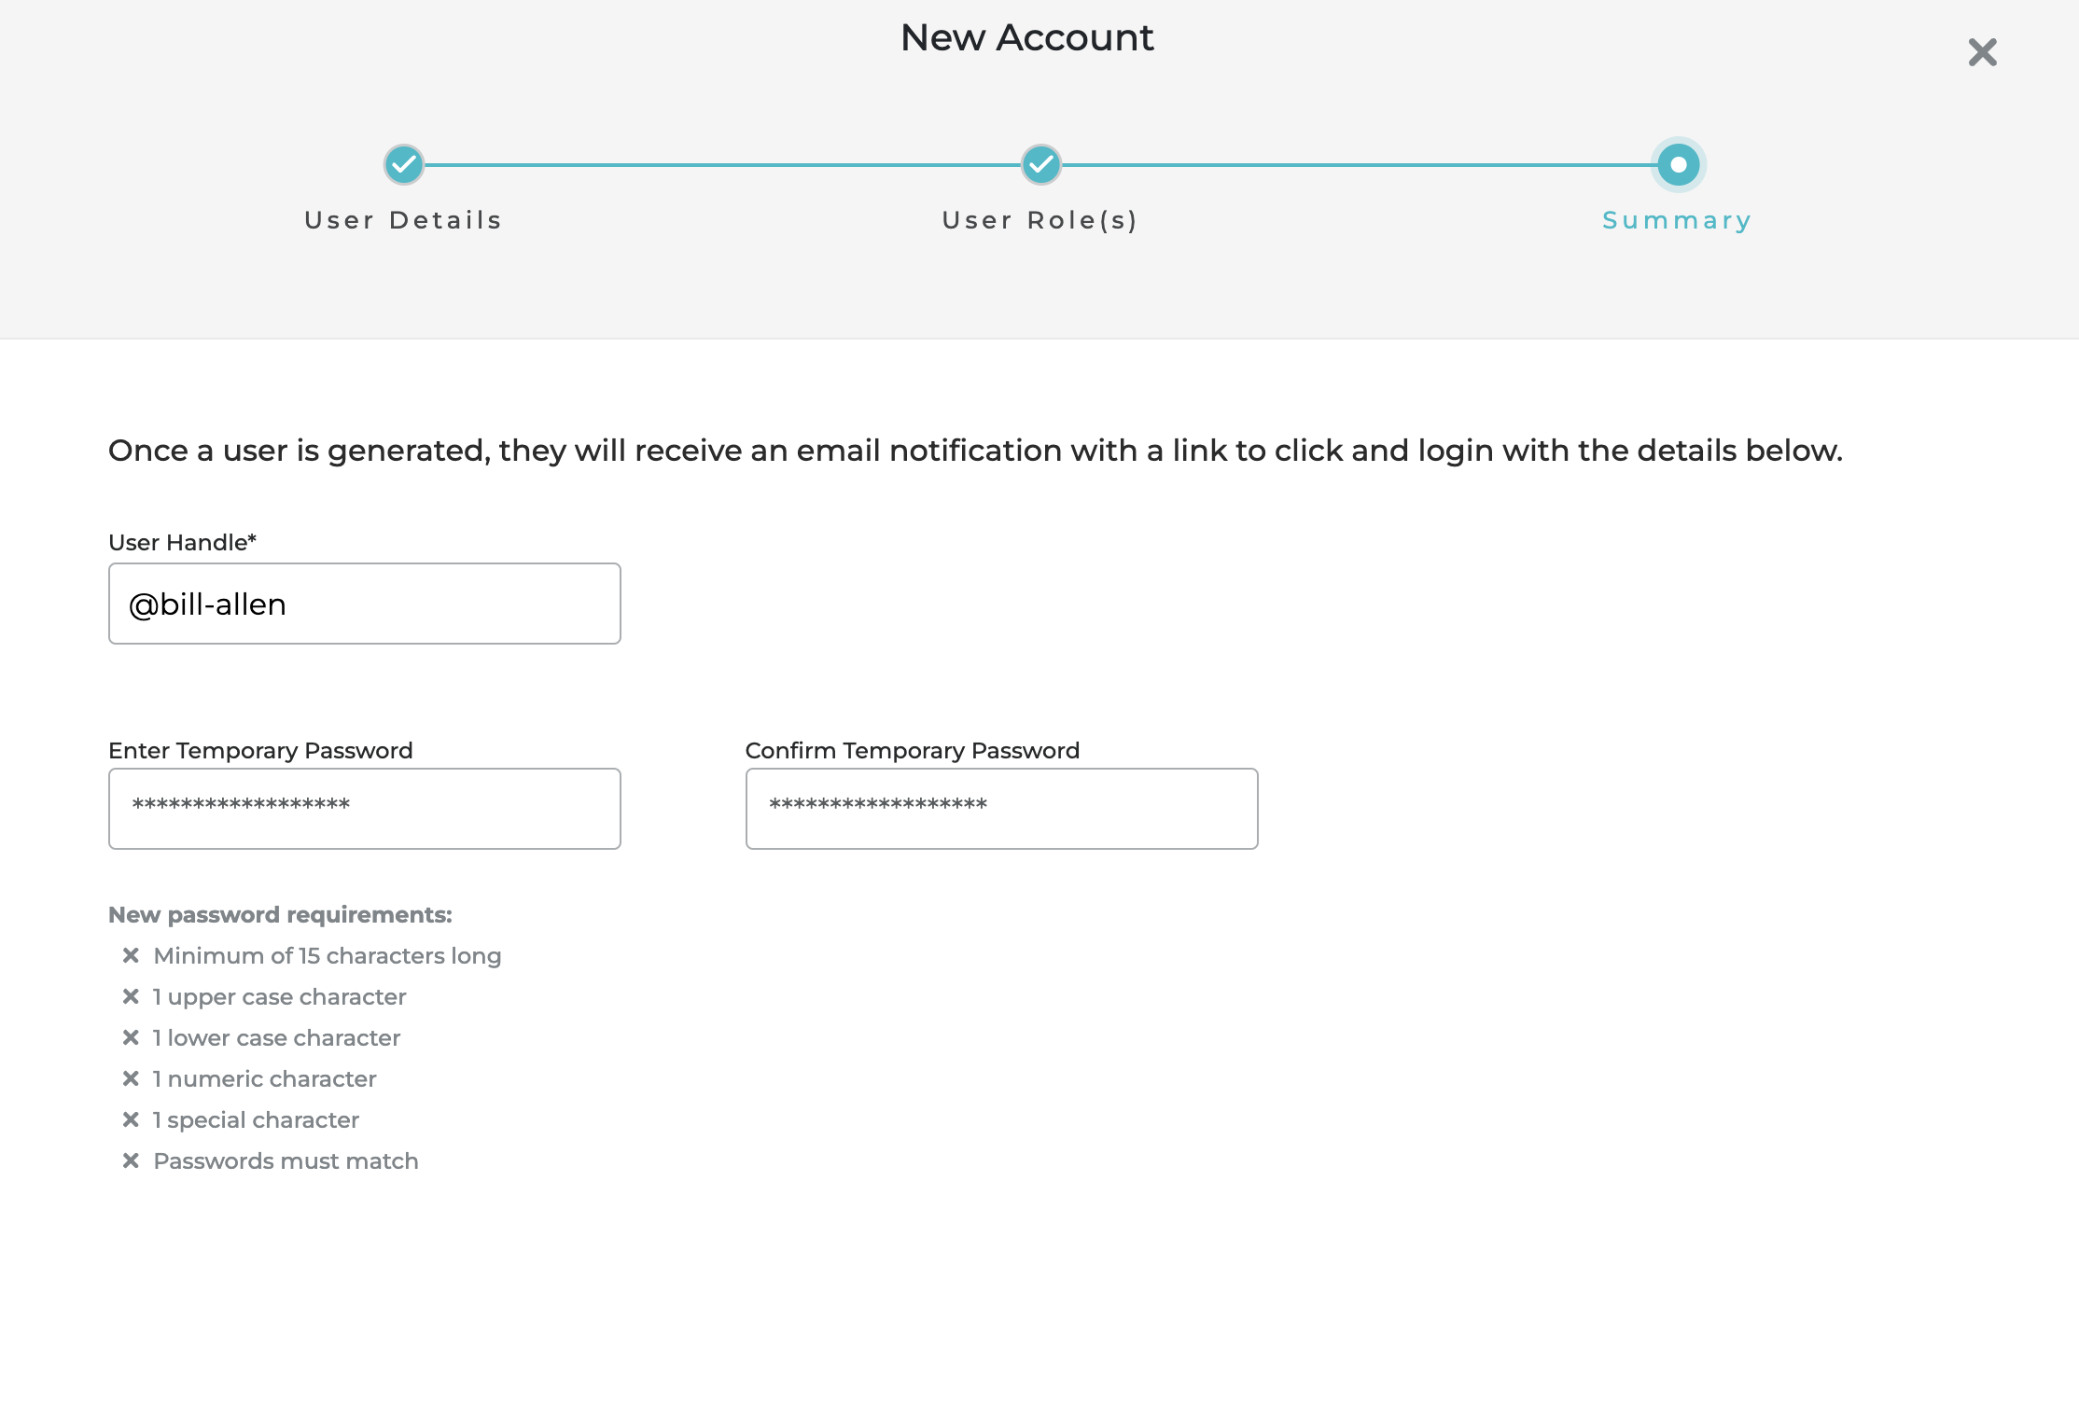Go to User Role(s) step label

click(1040, 220)
